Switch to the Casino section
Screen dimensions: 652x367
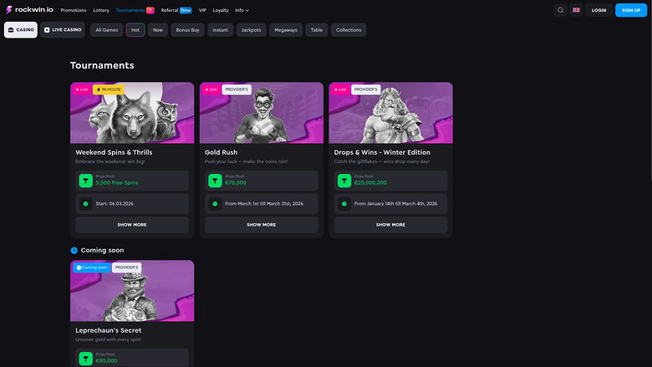(x=21, y=30)
